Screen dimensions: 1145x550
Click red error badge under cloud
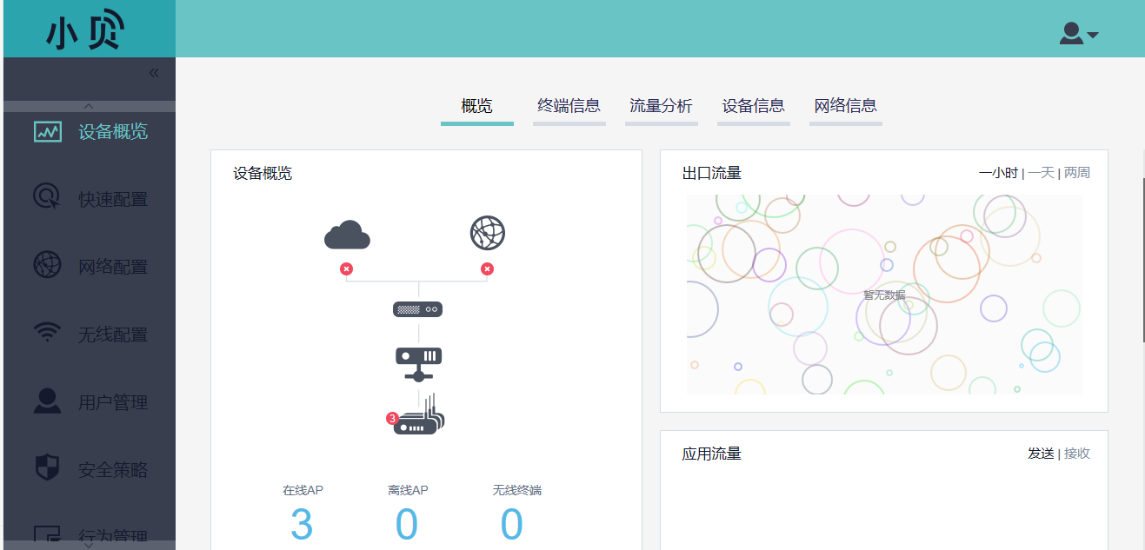click(347, 269)
